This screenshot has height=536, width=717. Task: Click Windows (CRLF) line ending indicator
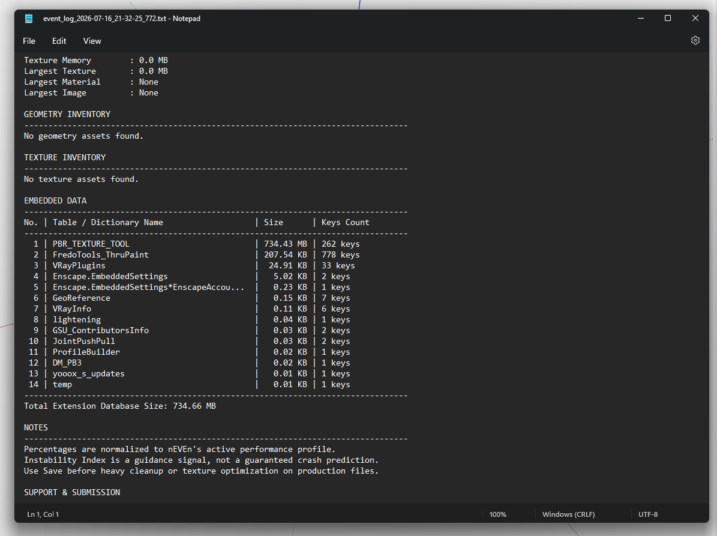(568, 514)
